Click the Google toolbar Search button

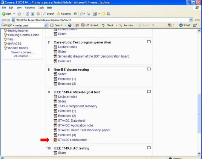[56, 25]
